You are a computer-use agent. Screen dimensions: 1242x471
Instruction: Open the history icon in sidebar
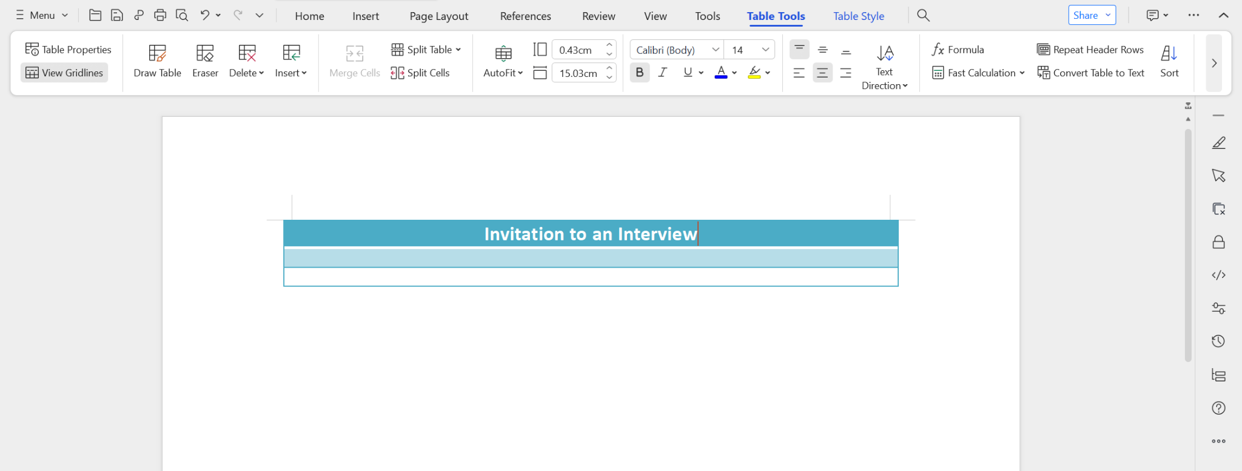(1218, 341)
